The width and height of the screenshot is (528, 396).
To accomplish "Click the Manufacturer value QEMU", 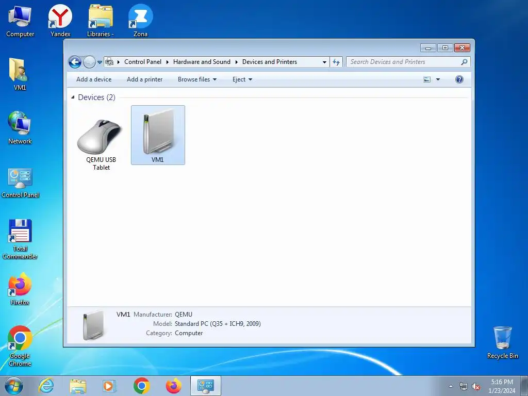I will point(184,315).
